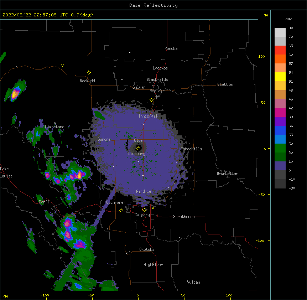307x300 pixels.
Task: Click the Limestone label
Action: coord(54,127)
